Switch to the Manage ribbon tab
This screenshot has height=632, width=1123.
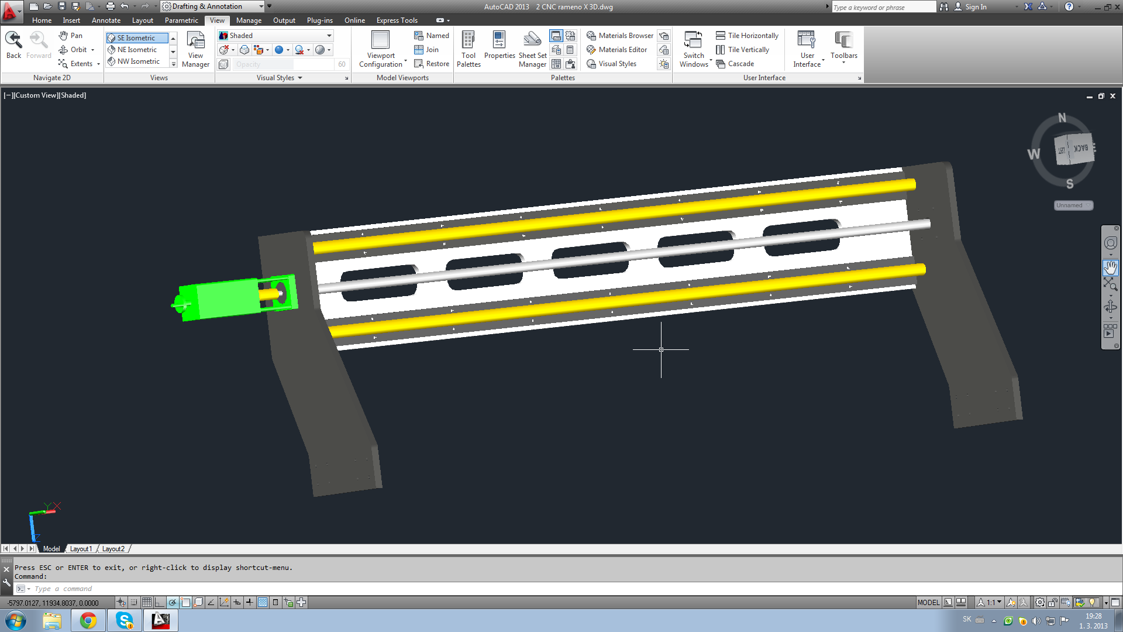(249, 20)
